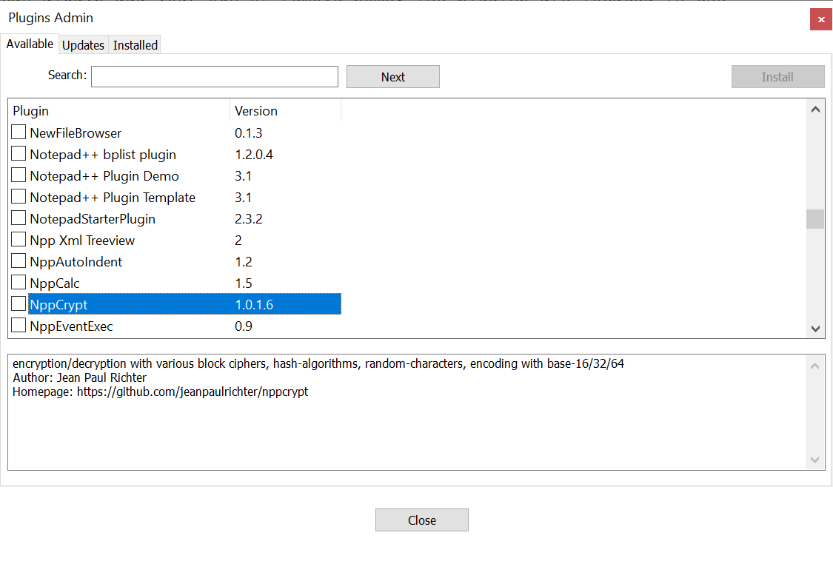Tick the Notepad++ bplist plugin checkbox

(19, 155)
